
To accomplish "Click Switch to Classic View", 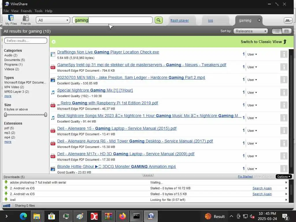I will [264, 42].
